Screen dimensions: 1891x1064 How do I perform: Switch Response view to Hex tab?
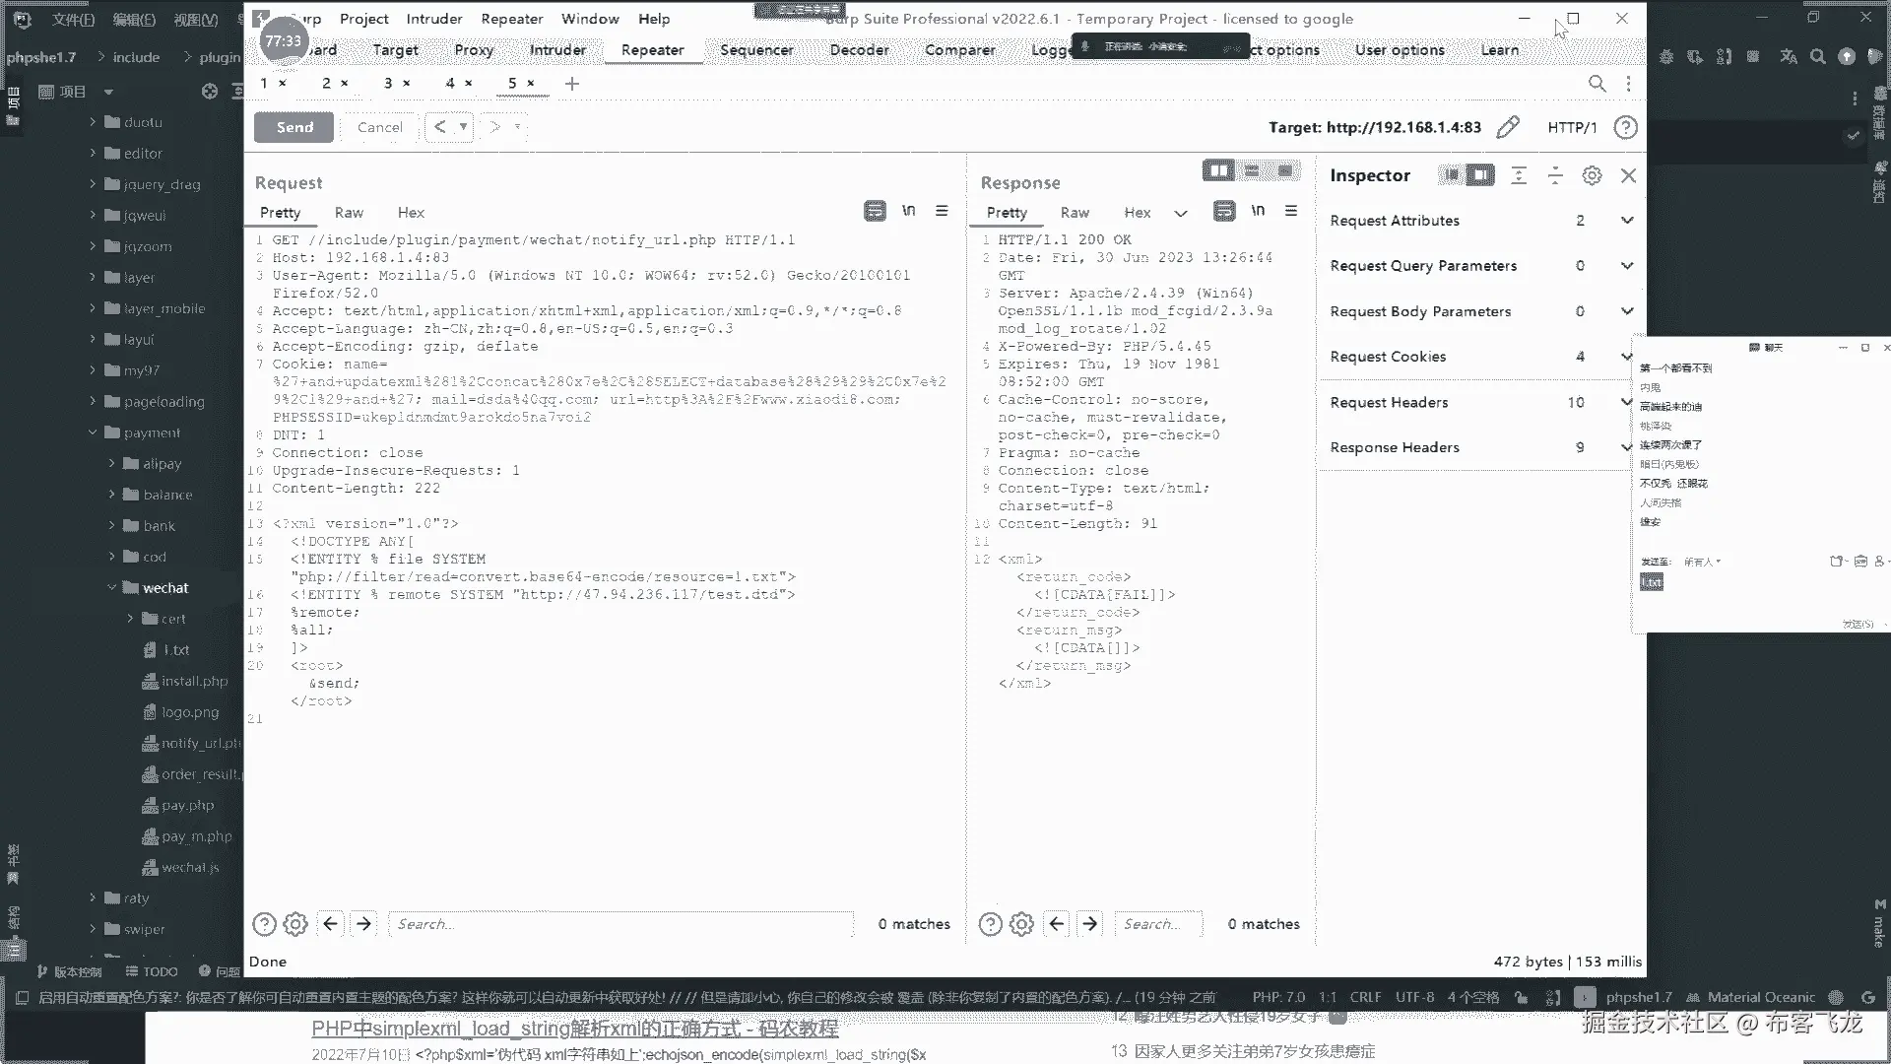coord(1137,213)
